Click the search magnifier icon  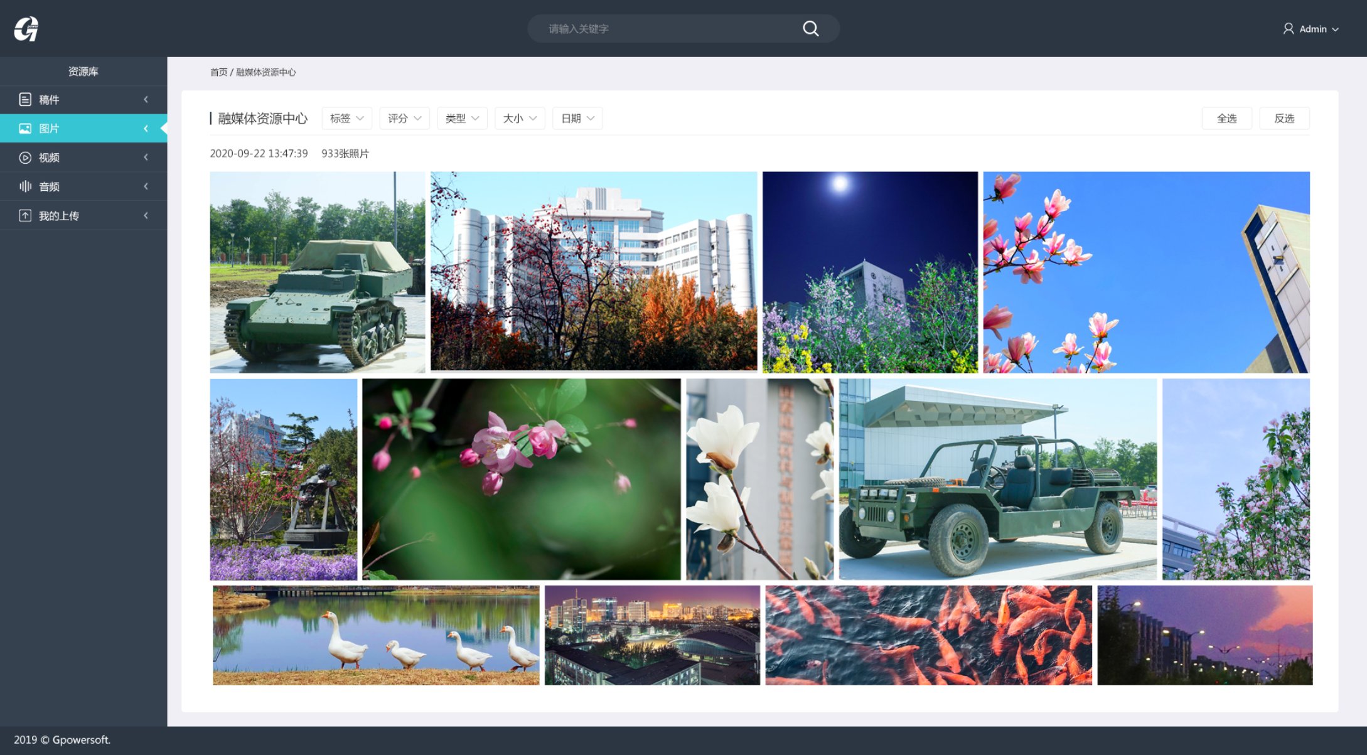[810, 29]
